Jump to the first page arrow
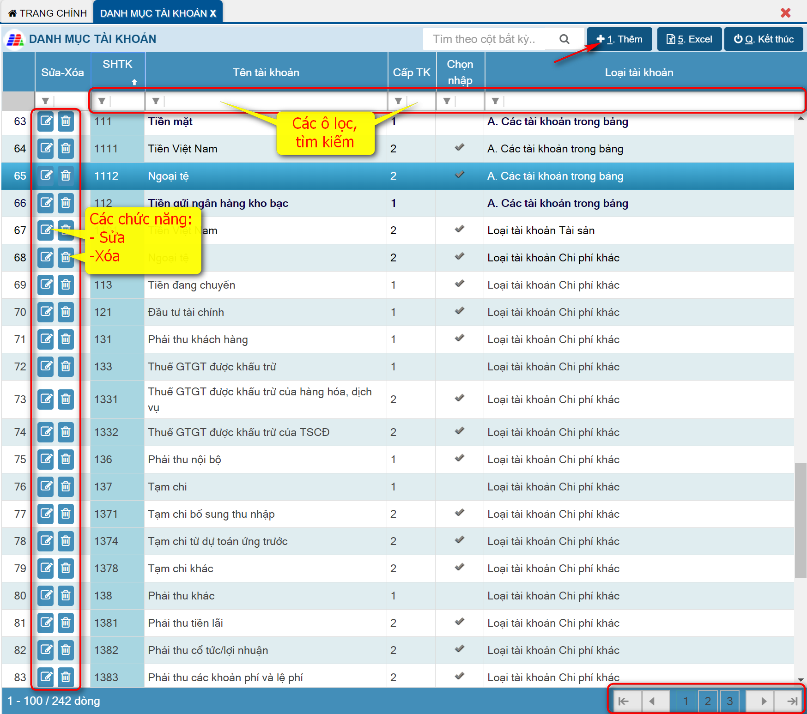This screenshot has height=714, width=807. [624, 701]
